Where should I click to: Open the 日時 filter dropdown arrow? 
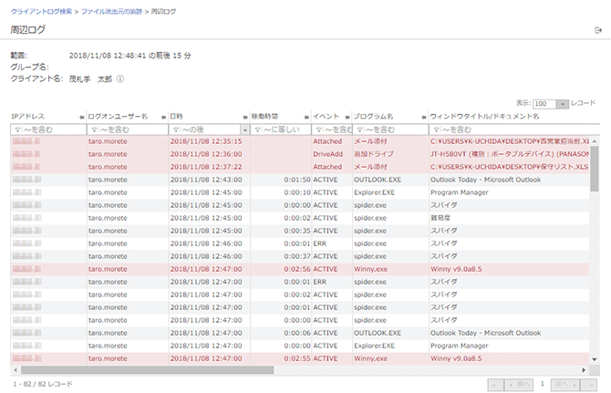tap(244, 129)
